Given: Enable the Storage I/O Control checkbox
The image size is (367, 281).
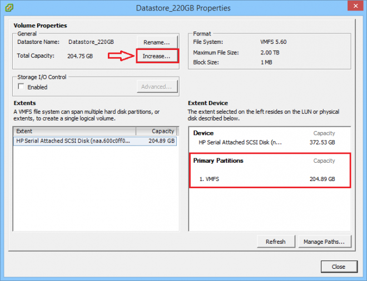Looking at the screenshot, I should tap(22, 87).
